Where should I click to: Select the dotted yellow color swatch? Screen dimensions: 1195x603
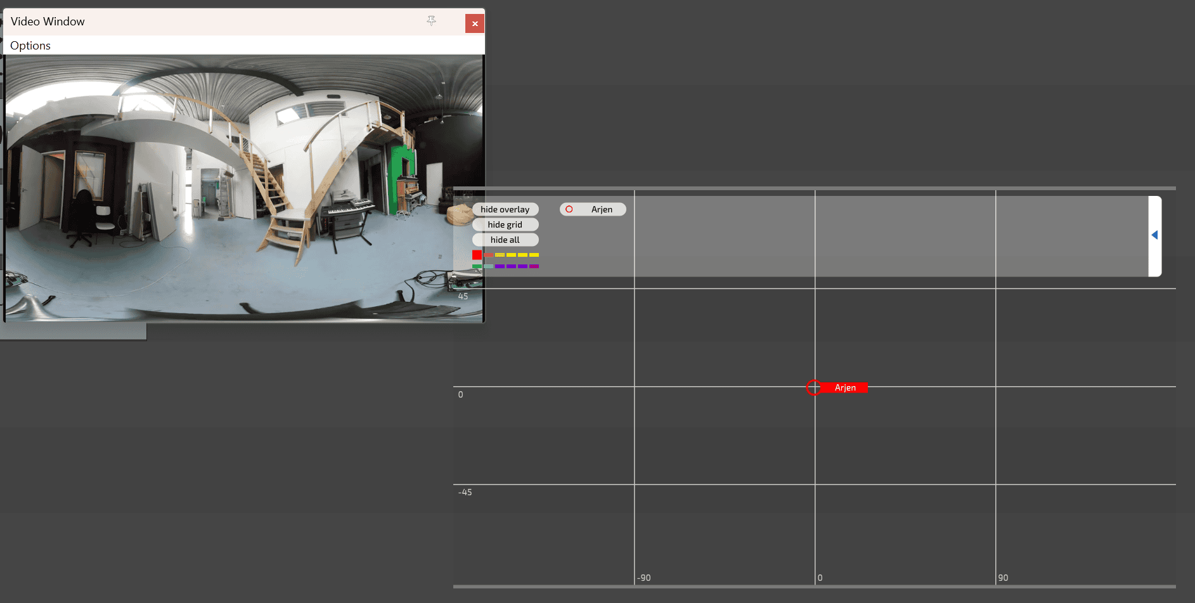click(x=500, y=255)
